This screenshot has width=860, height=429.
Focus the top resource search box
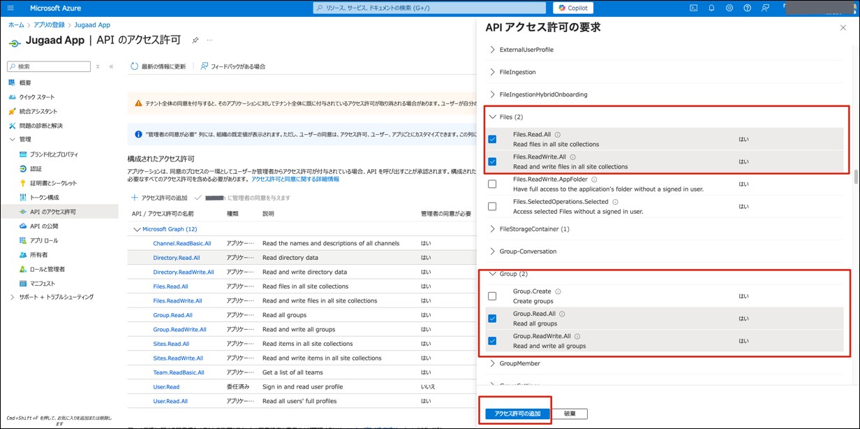click(x=430, y=8)
